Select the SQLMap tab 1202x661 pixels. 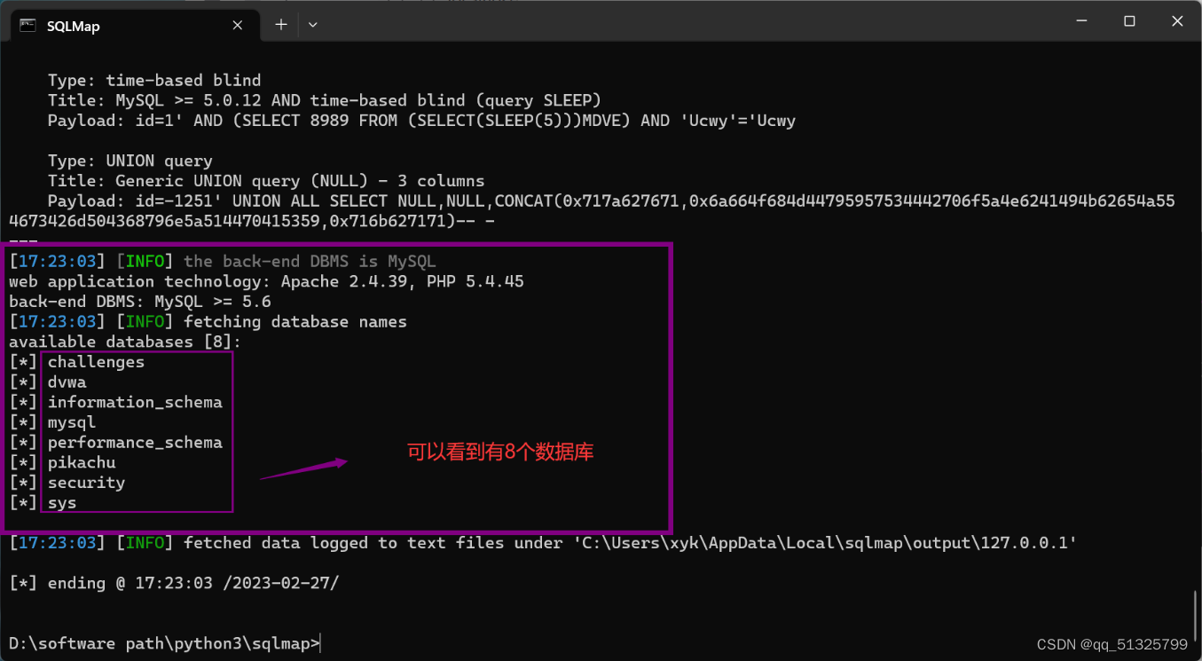tap(133, 26)
